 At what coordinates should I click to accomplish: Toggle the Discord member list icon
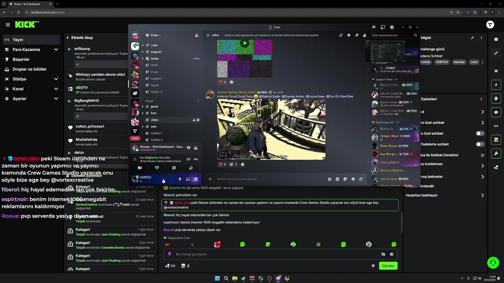click(365, 35)
